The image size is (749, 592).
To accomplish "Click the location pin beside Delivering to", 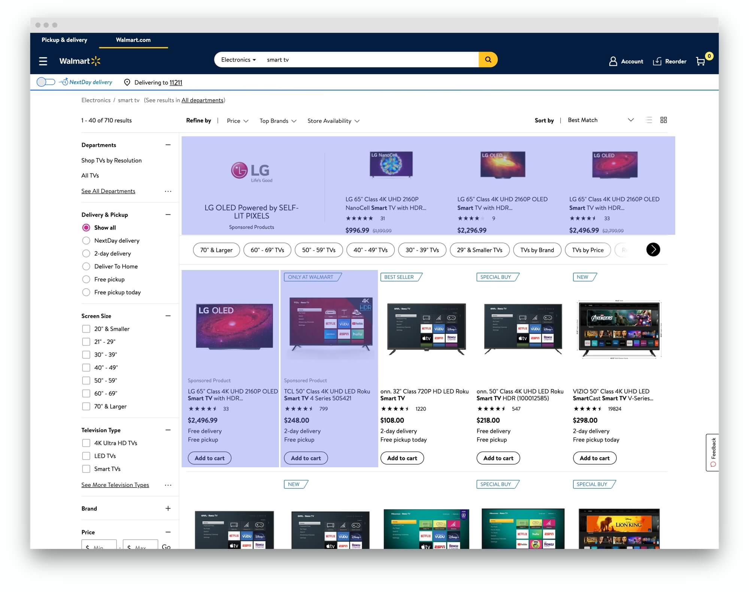I will point(127,82).
